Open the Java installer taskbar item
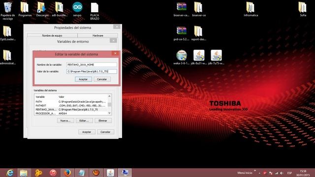This screenshot has height=177, width=315. click(x=110, y=173)
